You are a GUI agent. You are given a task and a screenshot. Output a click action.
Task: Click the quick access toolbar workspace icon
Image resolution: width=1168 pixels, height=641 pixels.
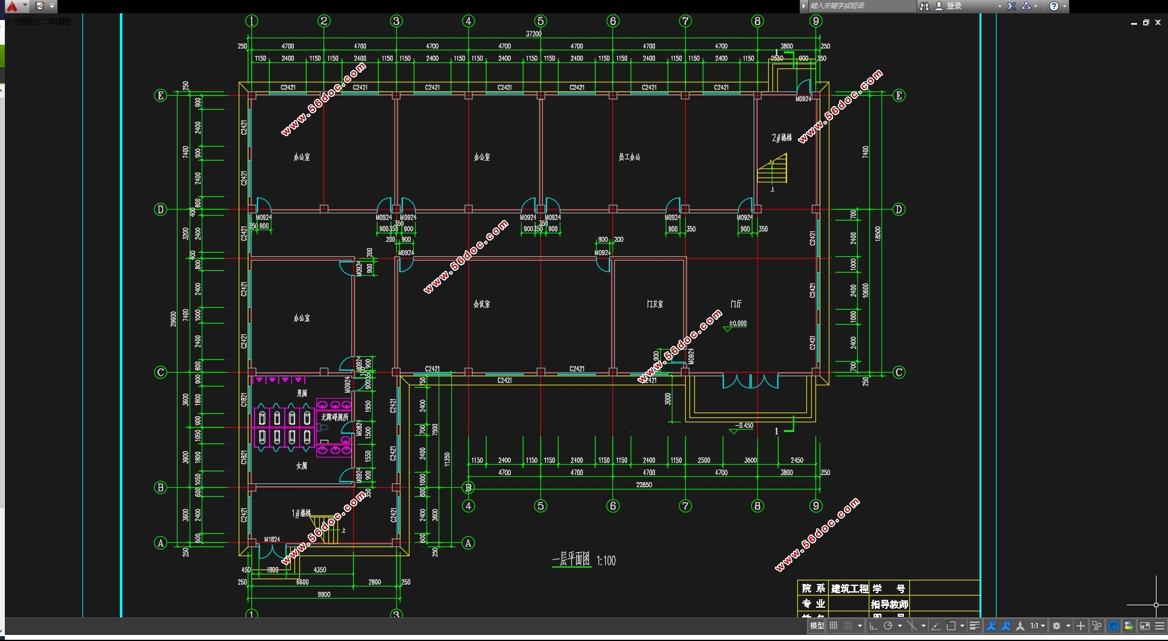[40, 6]
